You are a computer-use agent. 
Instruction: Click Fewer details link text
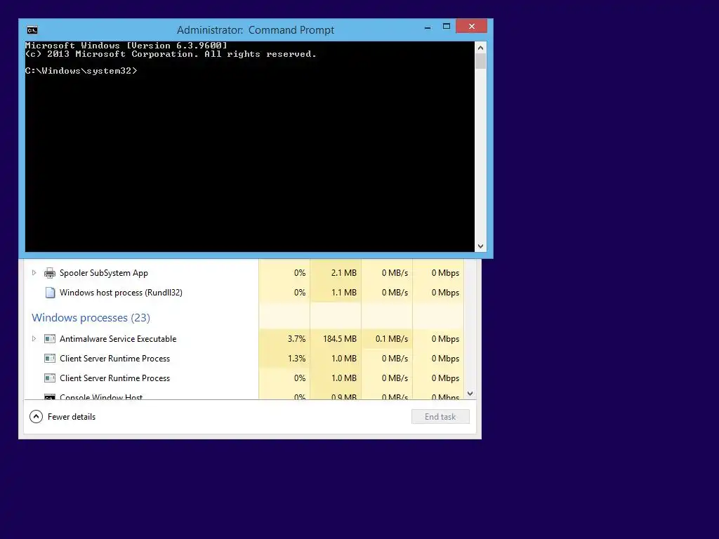click(72, 417)
